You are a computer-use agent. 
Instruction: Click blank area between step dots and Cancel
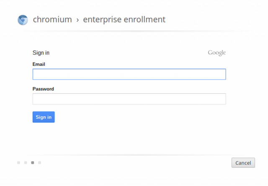pos(135,163)
